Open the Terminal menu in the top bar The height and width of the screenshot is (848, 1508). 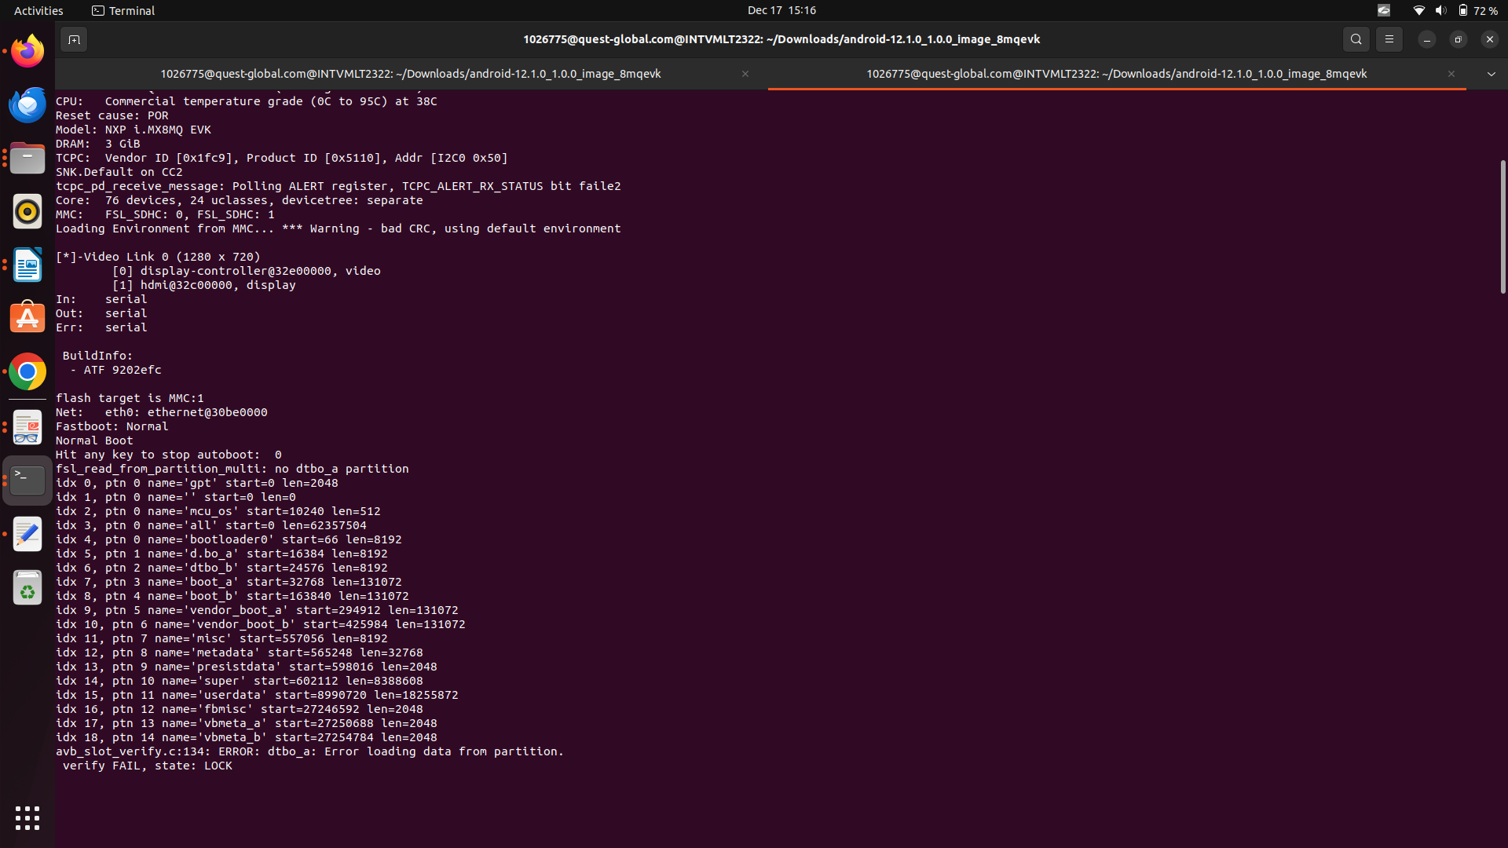pos(123,10)
